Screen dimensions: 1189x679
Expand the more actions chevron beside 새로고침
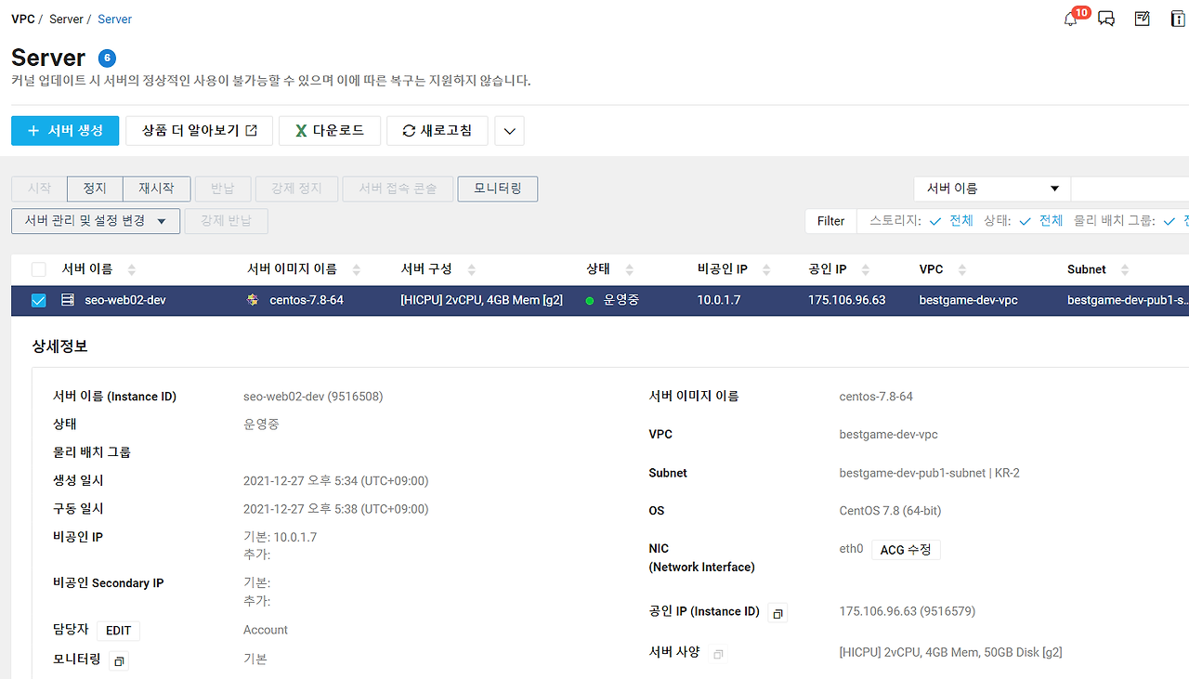(x=509, y=131)
